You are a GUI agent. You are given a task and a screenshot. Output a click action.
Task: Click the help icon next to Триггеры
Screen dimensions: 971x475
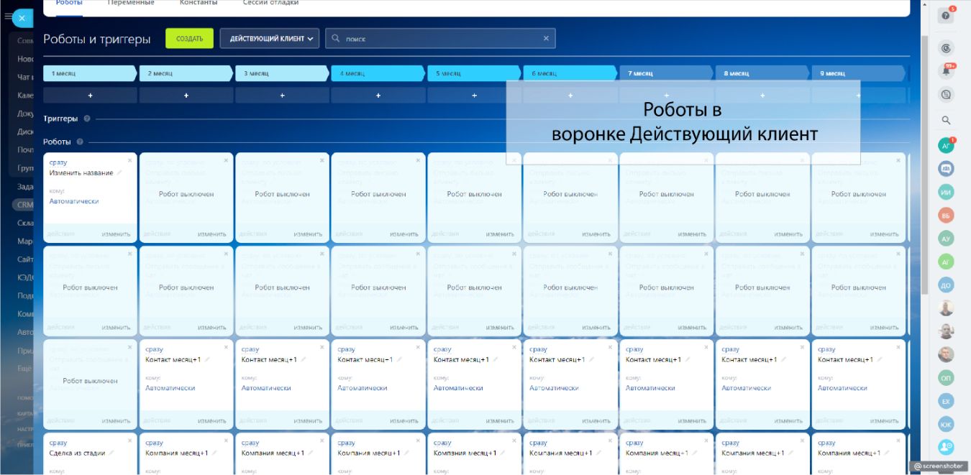click(x=87, y=119)
